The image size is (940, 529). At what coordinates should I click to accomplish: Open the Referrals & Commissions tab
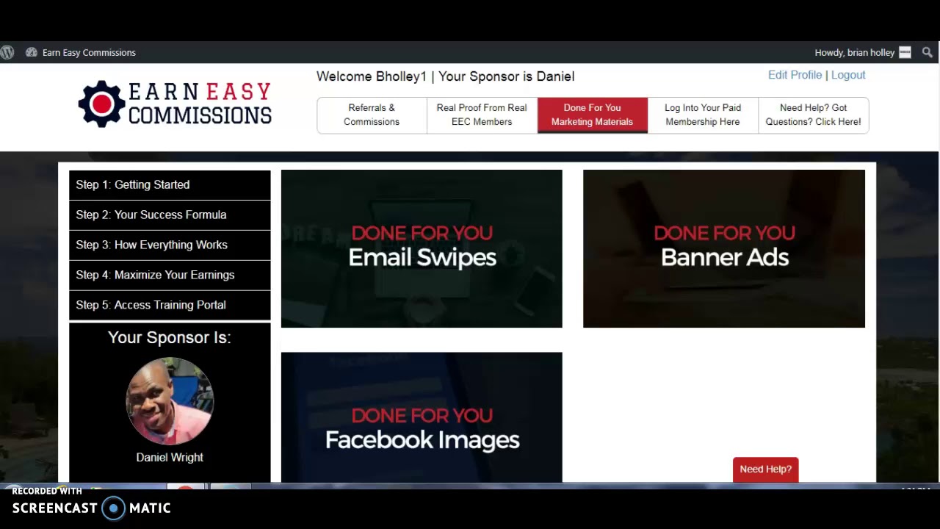[372, 115]
